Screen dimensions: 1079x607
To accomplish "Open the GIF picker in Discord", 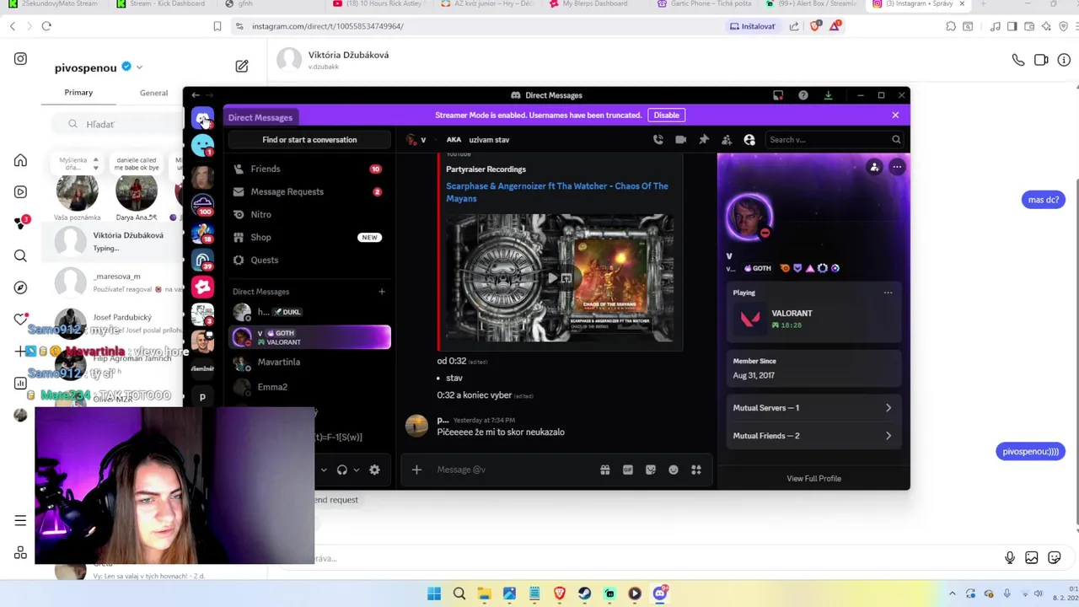I will coord(628,470).
